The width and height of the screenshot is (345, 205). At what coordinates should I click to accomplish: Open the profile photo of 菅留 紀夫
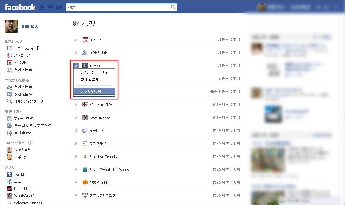tap(12, 27)
